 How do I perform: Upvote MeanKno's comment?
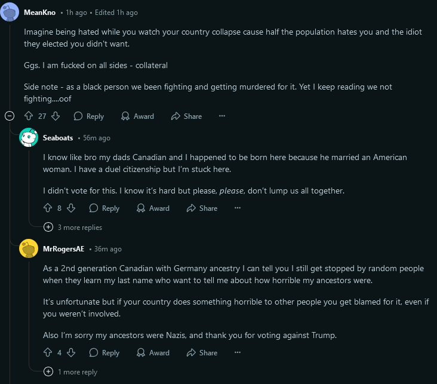[29, 116]
